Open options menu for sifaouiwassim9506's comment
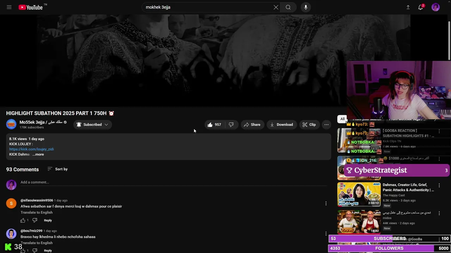This screenshot has width=451, height=253. (326, 203)
